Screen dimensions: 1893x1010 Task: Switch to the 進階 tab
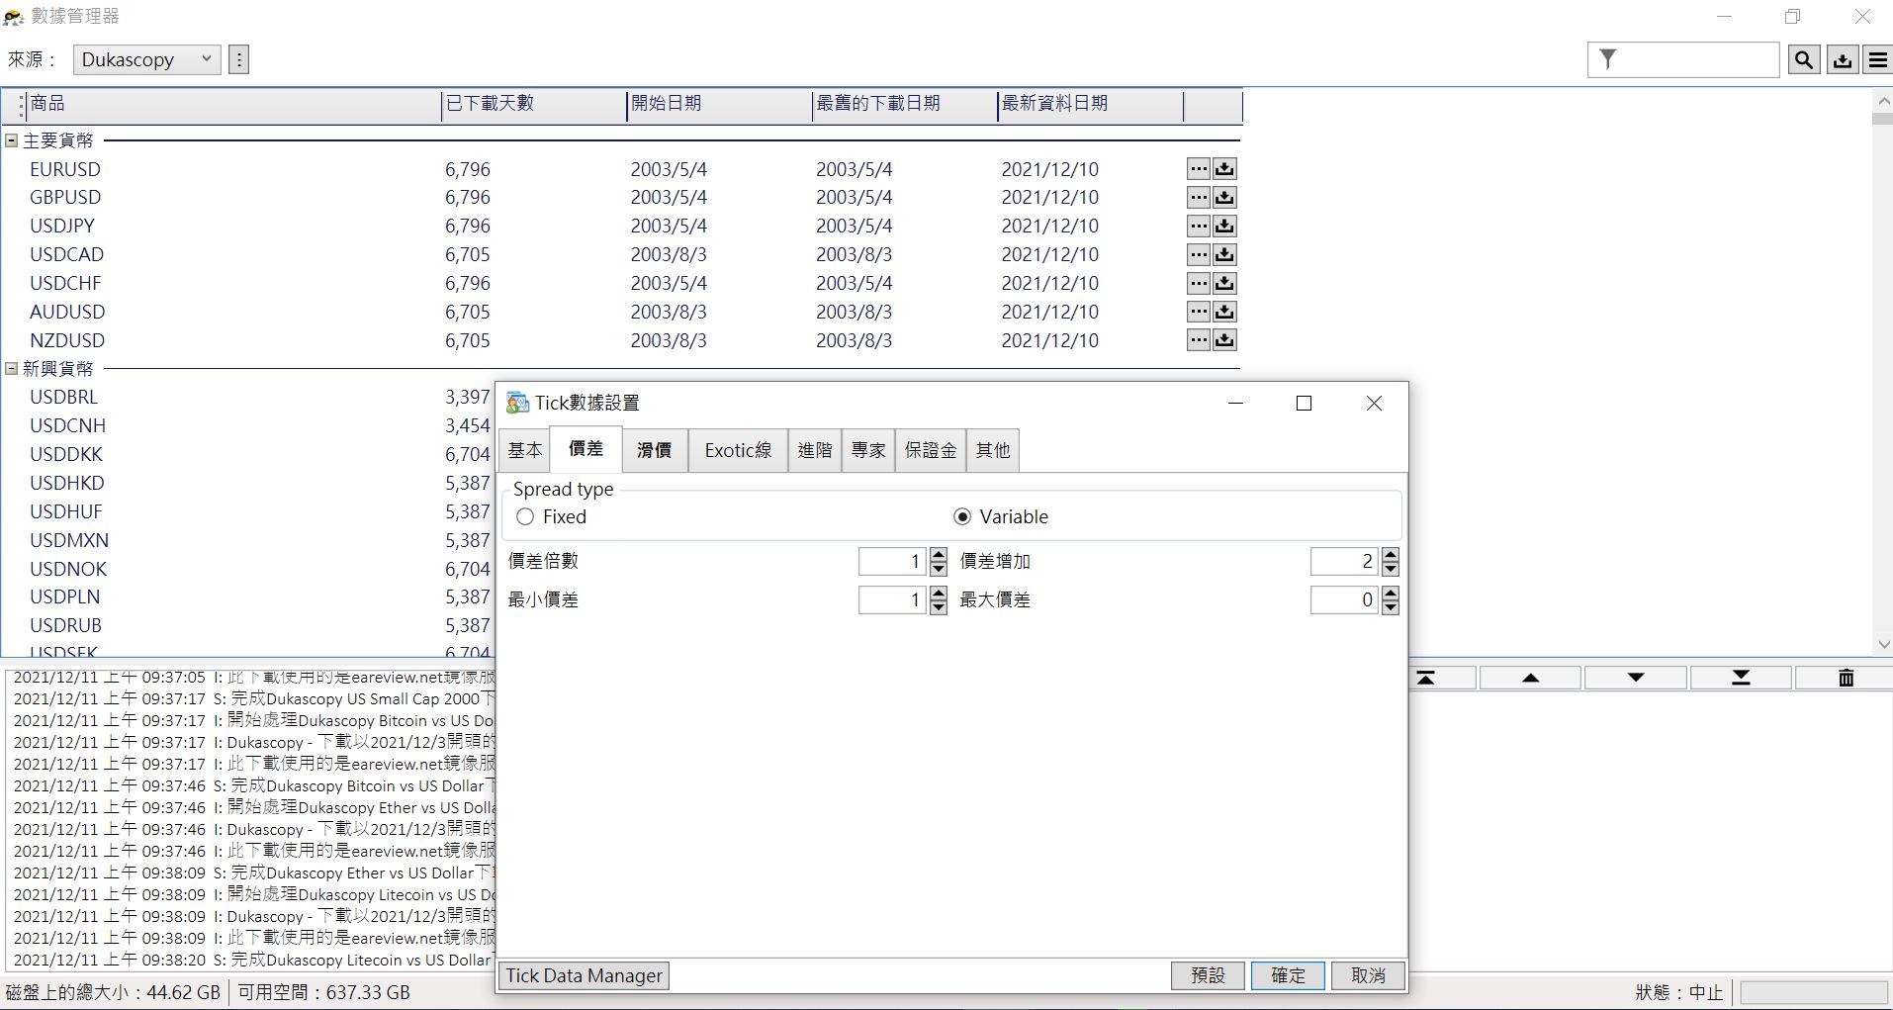815,451
